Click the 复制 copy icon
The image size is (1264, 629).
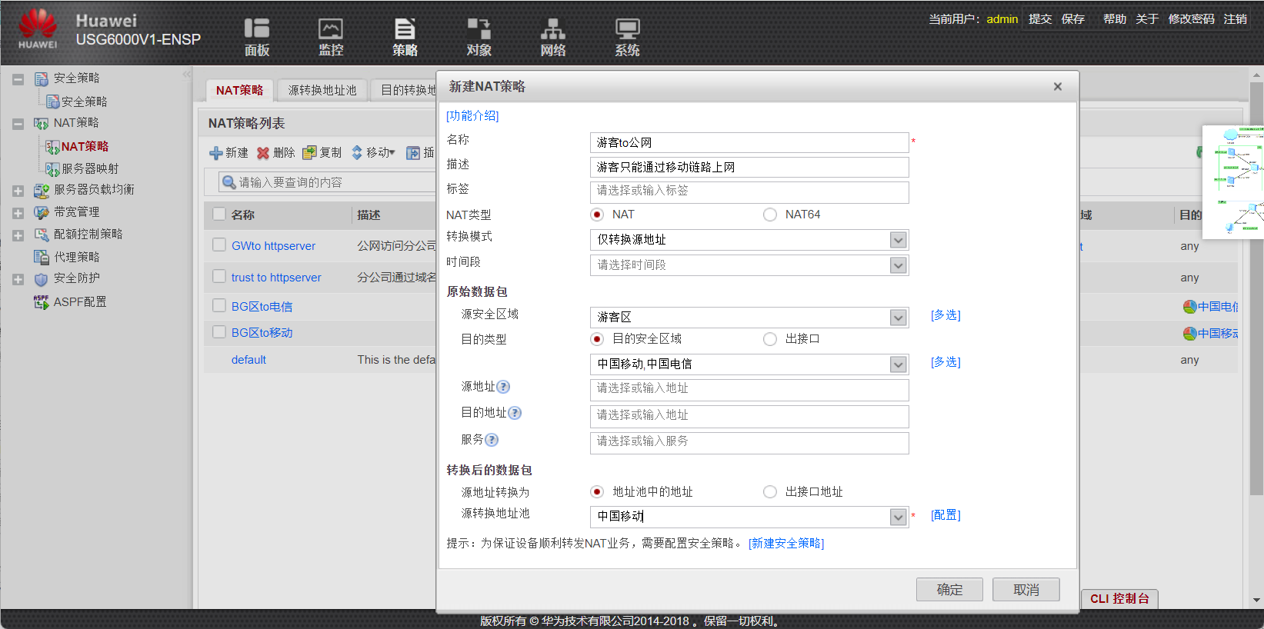(x=309, y=153)
